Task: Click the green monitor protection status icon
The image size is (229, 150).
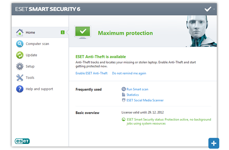Action: 83,32
